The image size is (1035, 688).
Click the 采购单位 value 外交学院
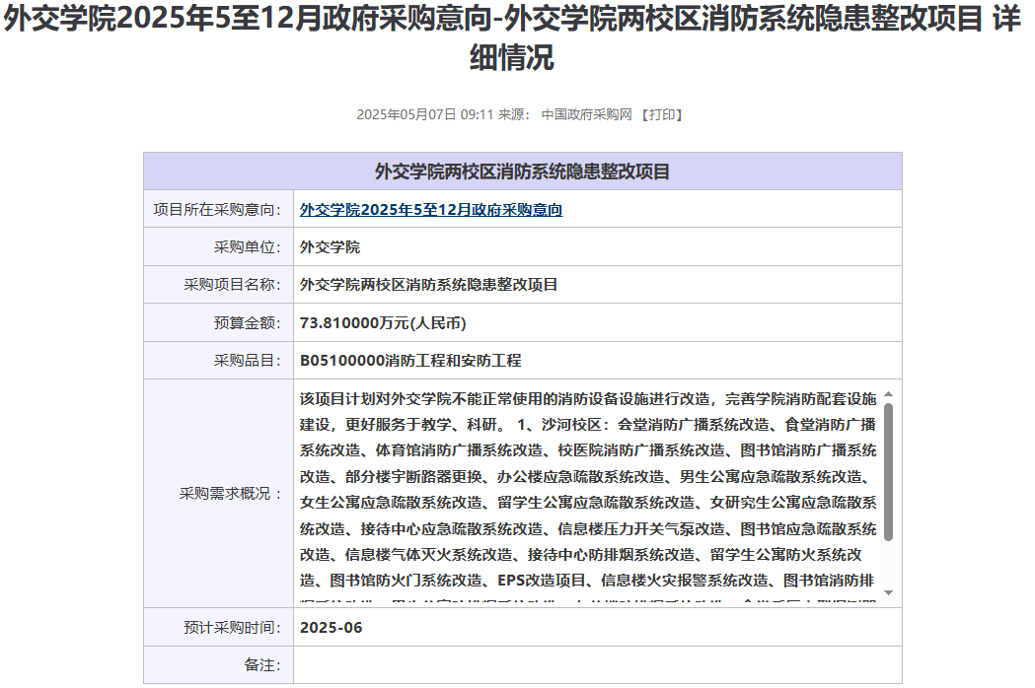(331, 246)
